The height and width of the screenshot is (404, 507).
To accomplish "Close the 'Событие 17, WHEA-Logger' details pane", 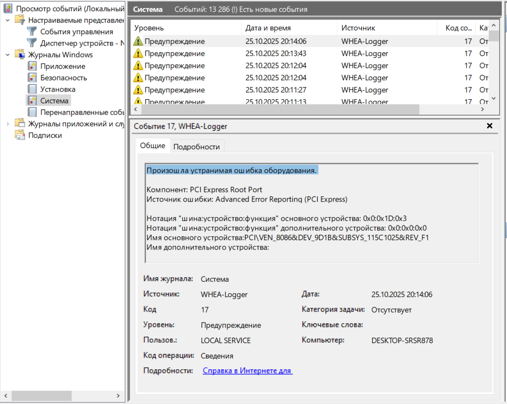I will (x=490, y=126).
